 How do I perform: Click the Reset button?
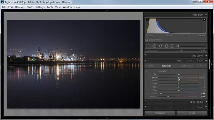click(192, 113)
